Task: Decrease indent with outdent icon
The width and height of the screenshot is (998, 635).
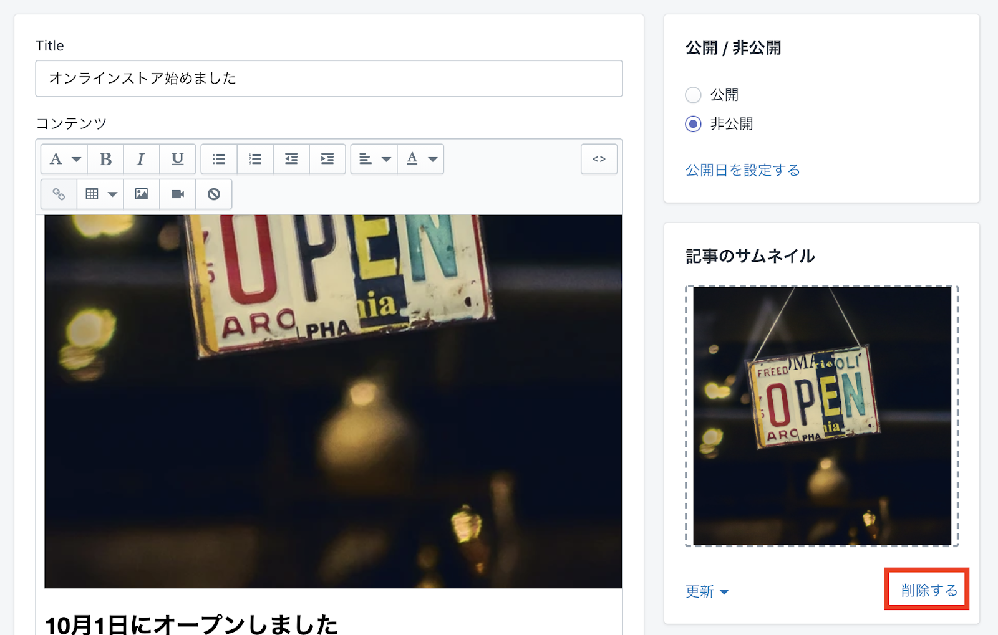Action: click(291, 159)
